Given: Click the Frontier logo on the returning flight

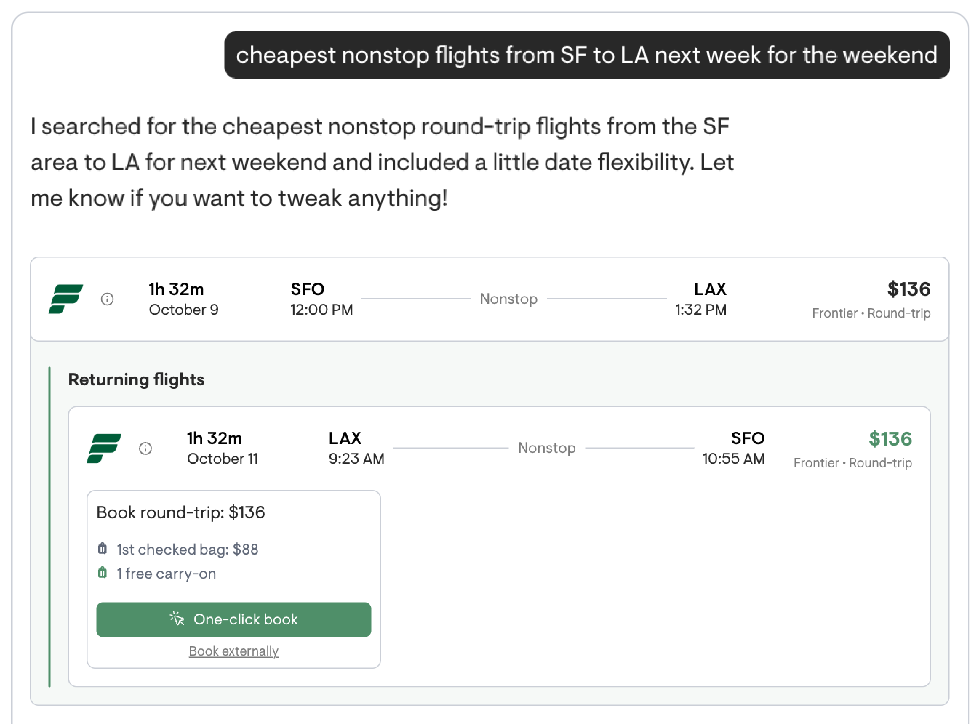Looking at the screenshot, I should coord(104,449).
